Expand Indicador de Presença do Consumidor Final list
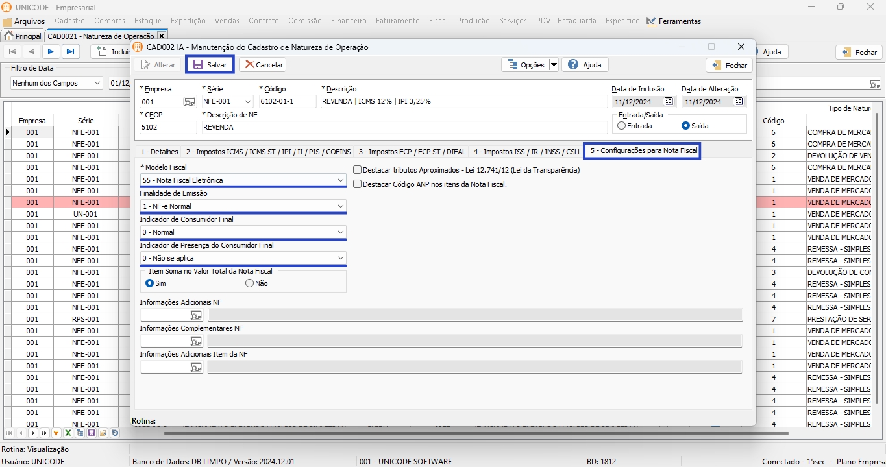The width and height of the screenshot is (886, 467). [x=341, y=258]
